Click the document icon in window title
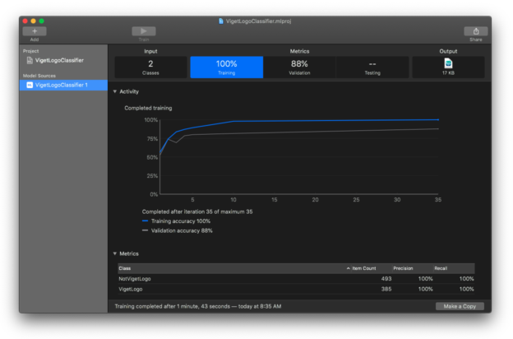This screenshot has width=513, height=339. (221, 21)
